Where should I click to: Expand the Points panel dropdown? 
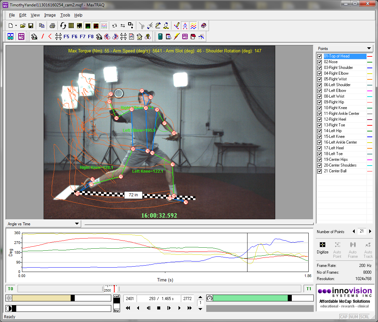369,49
